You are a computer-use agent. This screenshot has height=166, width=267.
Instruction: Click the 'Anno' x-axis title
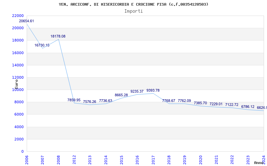pos(259,163)
